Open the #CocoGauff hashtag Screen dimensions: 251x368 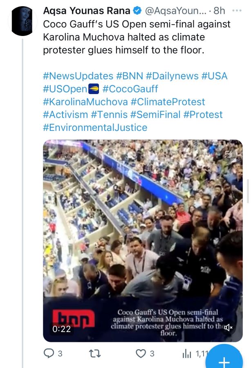130,89
